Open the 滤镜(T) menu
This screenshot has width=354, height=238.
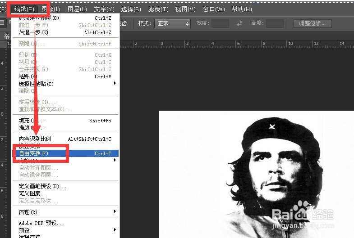tap(158, 9)
